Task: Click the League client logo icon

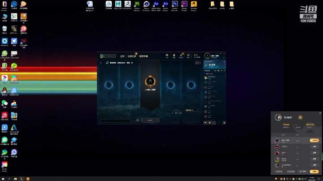Action: [101, 56]
